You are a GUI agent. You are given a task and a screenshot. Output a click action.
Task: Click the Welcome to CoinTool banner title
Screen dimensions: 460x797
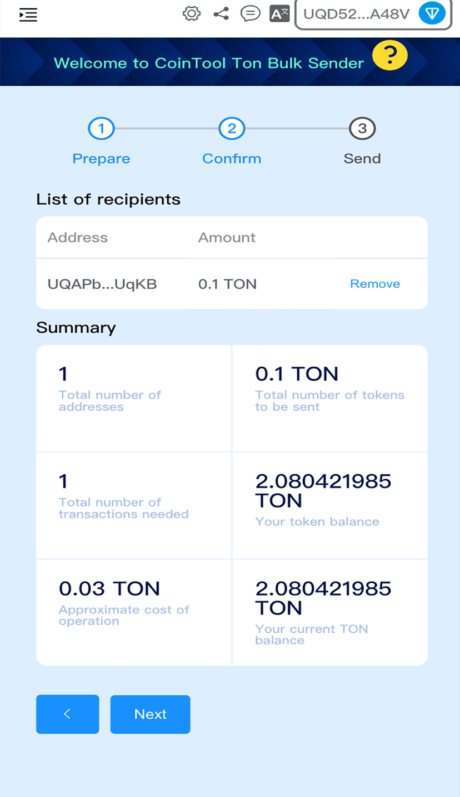point(209,63)
